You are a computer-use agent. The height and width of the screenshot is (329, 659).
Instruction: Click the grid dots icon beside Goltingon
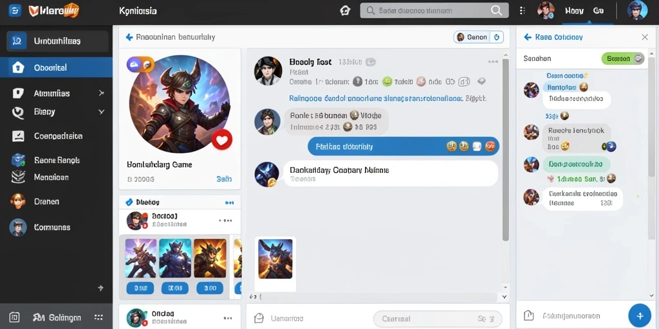coord(98,317)
